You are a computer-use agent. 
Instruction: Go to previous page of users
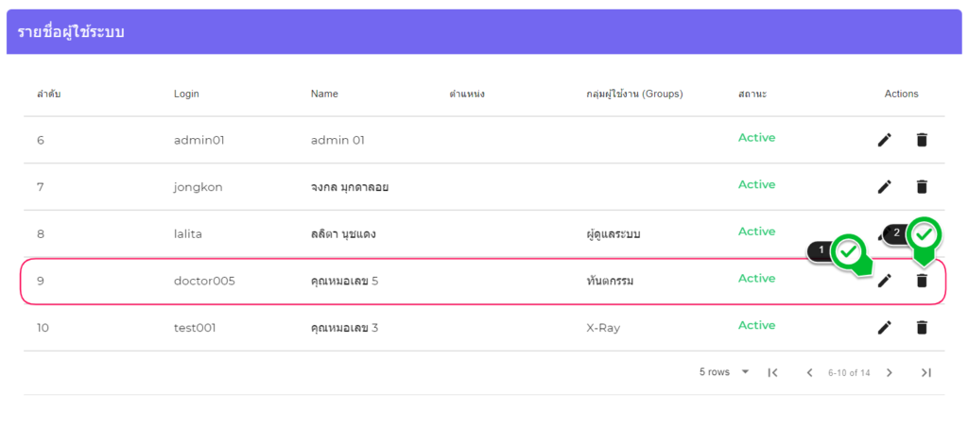(x=809, y=372)
